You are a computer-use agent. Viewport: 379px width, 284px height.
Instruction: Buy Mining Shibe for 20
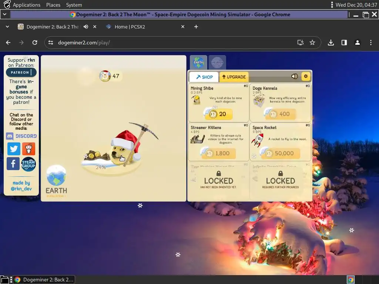click(x=218, y=114)
